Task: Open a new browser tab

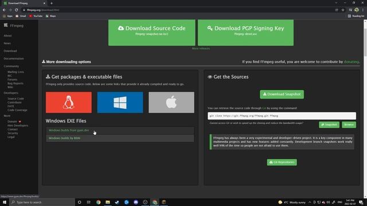Action: pyautogui.click(x=52, y=3)
